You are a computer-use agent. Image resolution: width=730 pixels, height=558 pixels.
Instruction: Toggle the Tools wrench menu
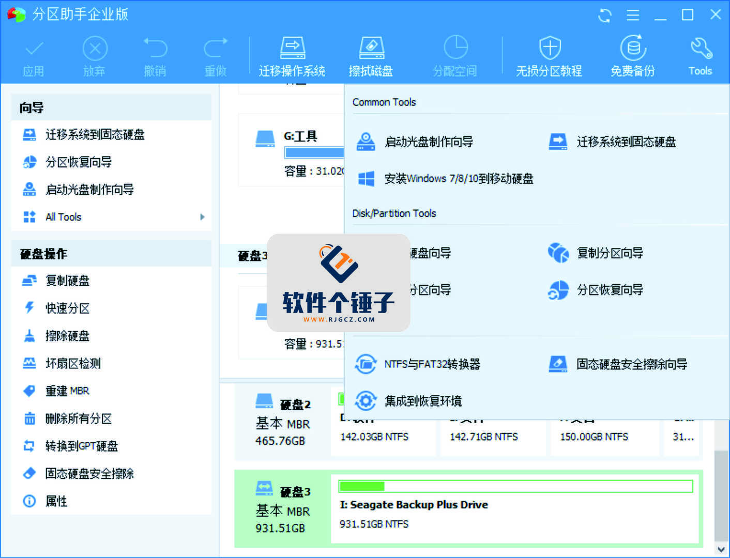pyautogui.click(x=701, y=57)
